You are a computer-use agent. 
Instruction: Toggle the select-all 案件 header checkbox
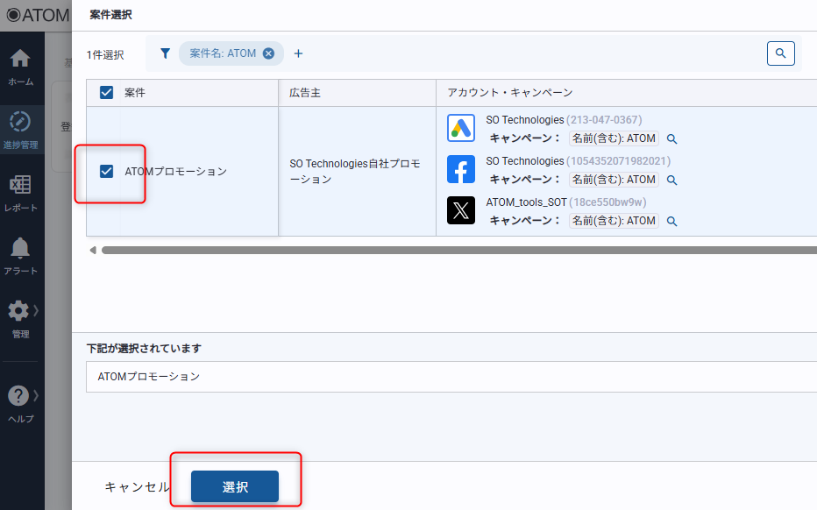pyautogui.click(x=107, y=93)
